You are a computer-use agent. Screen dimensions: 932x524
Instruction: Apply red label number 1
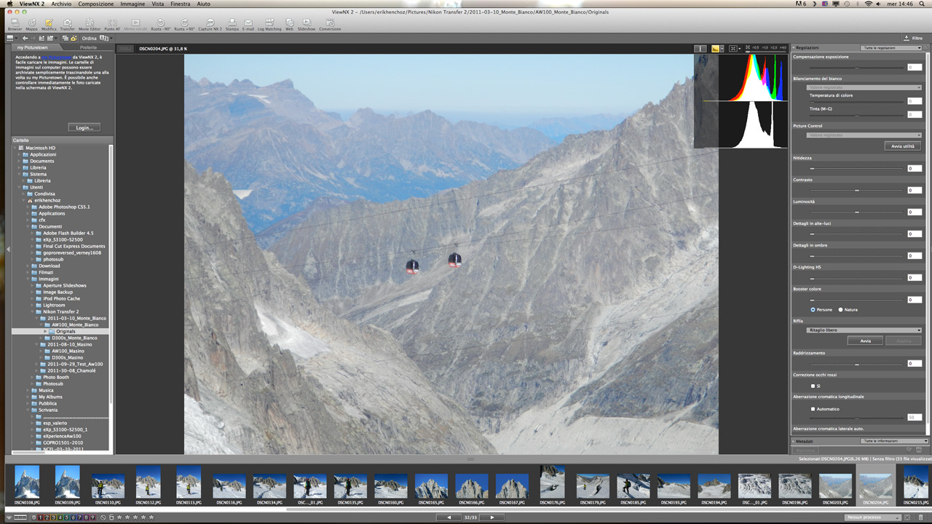point(41,517)
